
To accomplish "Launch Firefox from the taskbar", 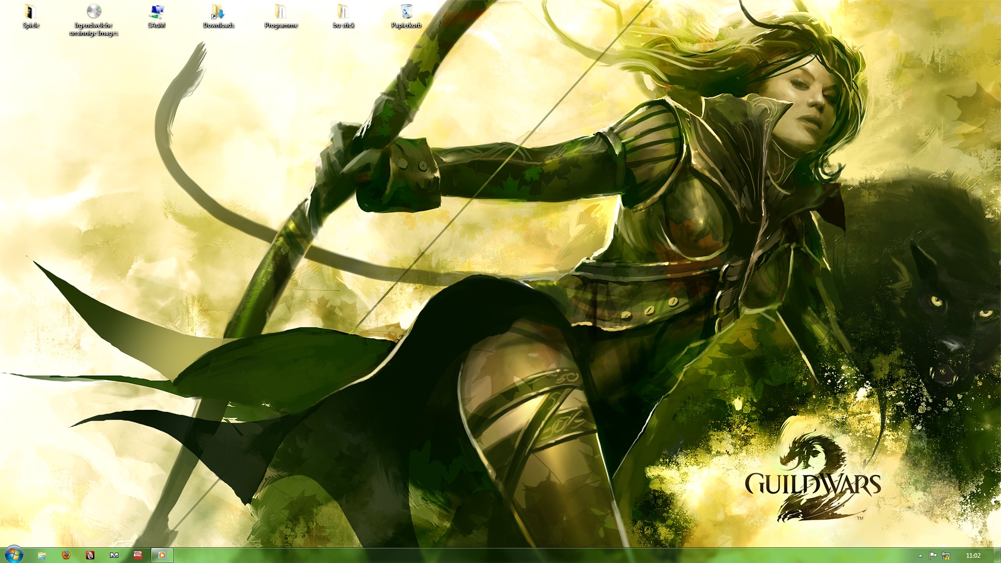I will [66, 555].
